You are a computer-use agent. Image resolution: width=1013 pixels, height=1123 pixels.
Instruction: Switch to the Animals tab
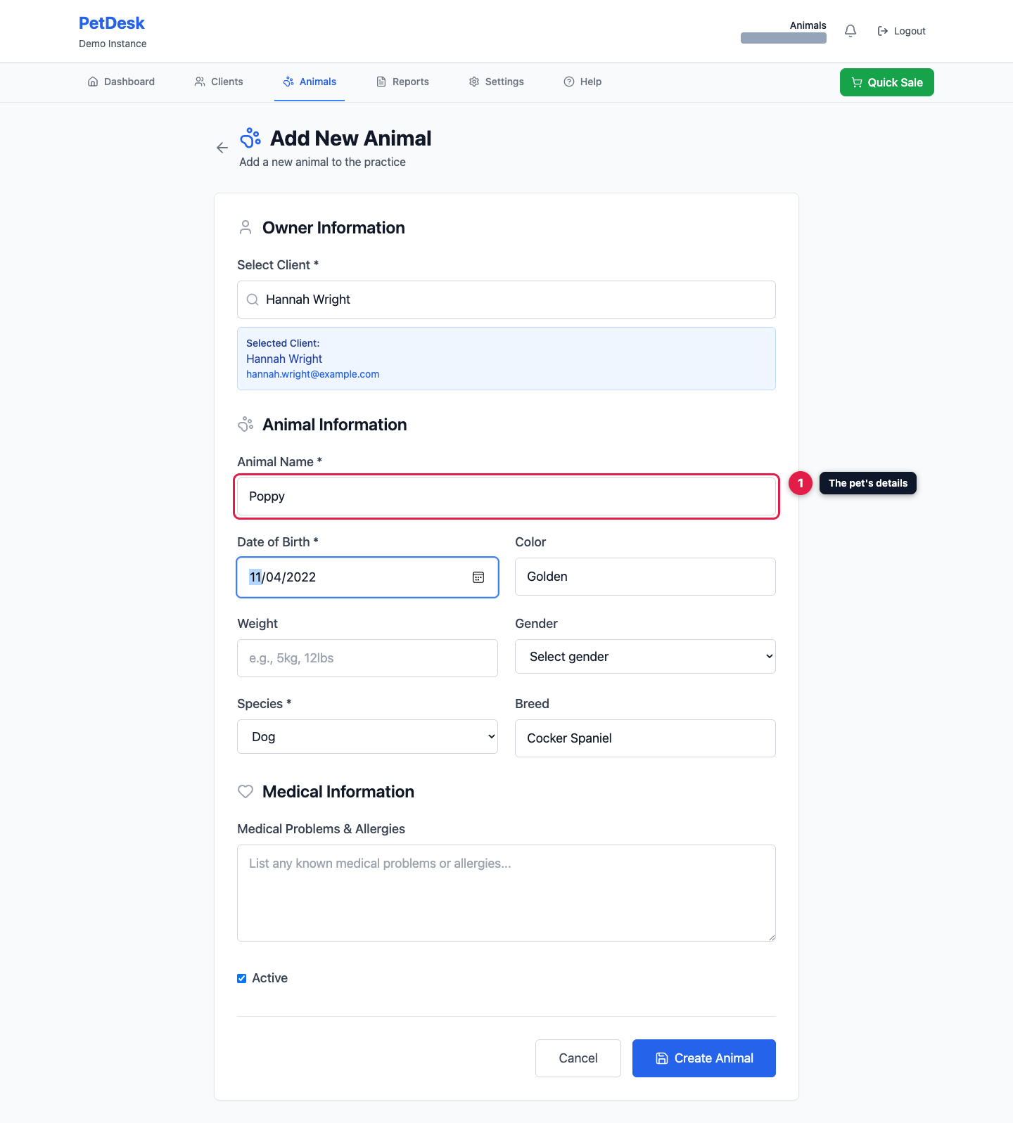[310, 82]
